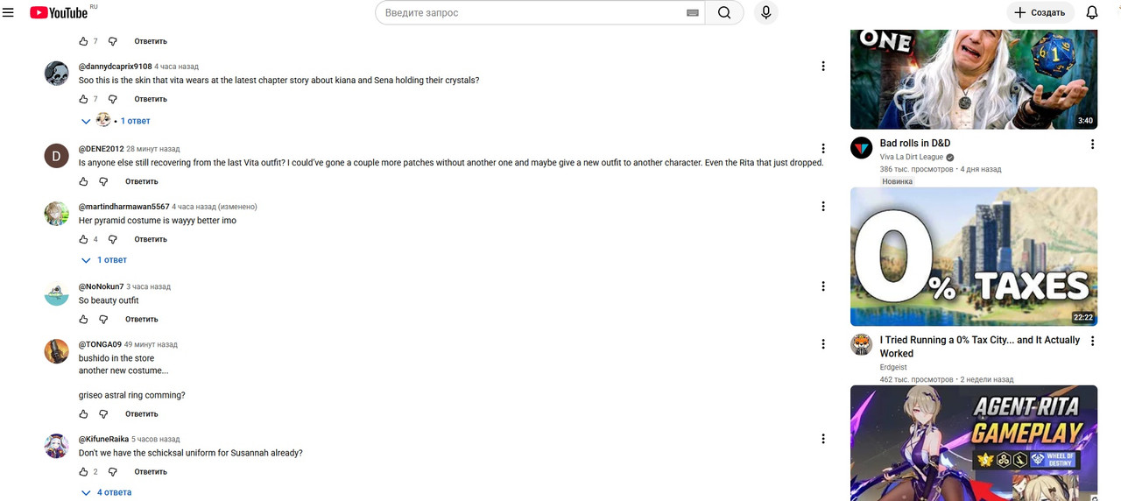Like the @NoNokun7 comment
This screenshot has height=501, width=1121.
click(x=84, y=320)
